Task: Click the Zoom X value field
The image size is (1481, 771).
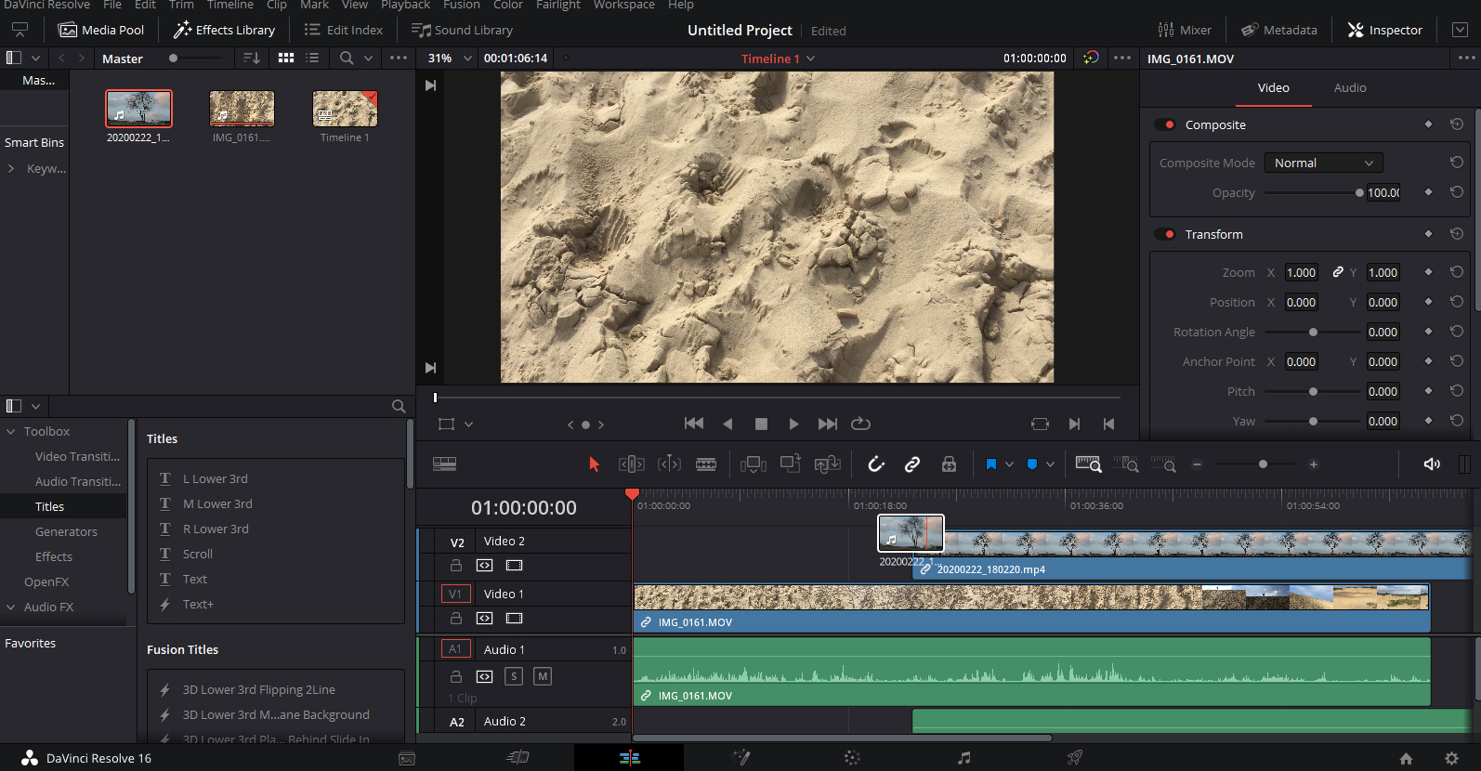Action: point(1301,273)
